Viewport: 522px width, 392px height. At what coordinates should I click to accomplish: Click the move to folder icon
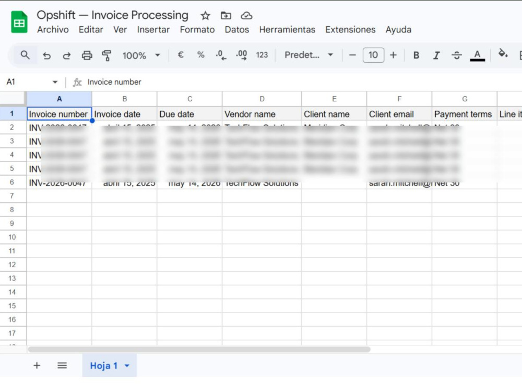(x=226, y=16)
